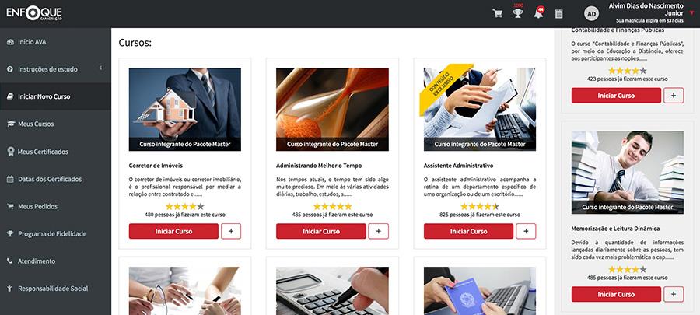The width and height of the screenshot is (700, 315).
Task: Expand plus button for Memorização e Leitura Dinâmica
Action: pyautogui.click(x=674, y=294)
